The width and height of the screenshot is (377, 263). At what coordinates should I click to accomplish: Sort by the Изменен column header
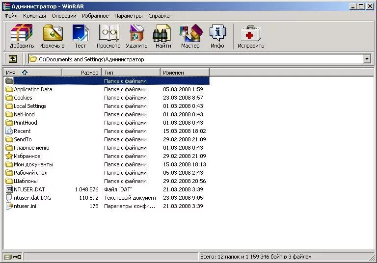[185, 72]
